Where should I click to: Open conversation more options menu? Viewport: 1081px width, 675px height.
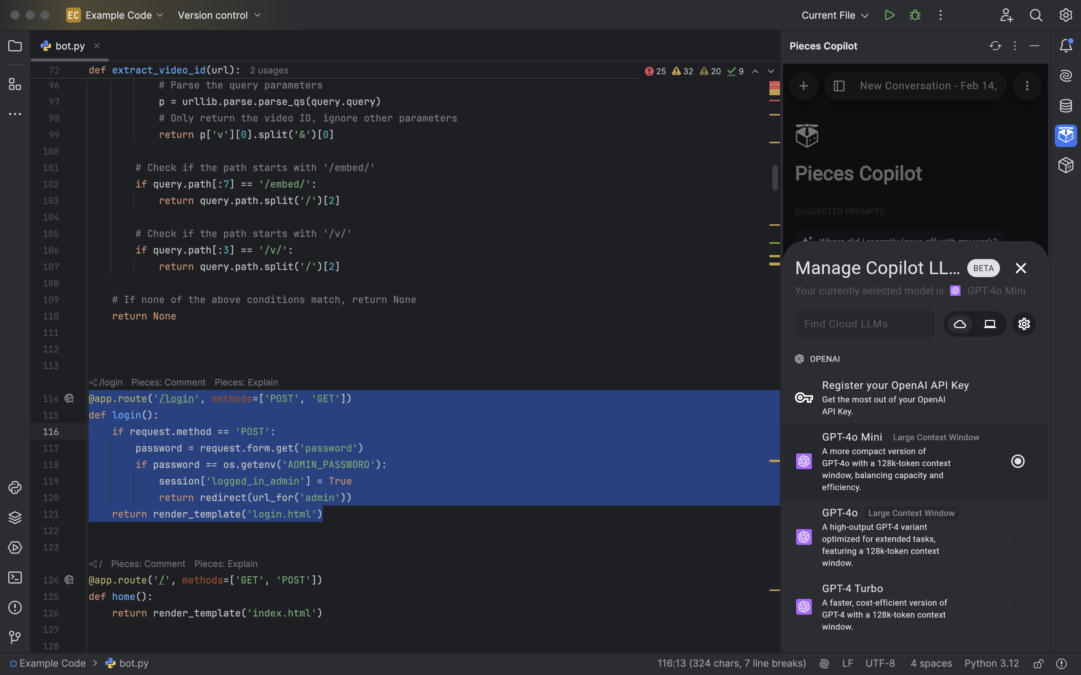[1027, 86]
